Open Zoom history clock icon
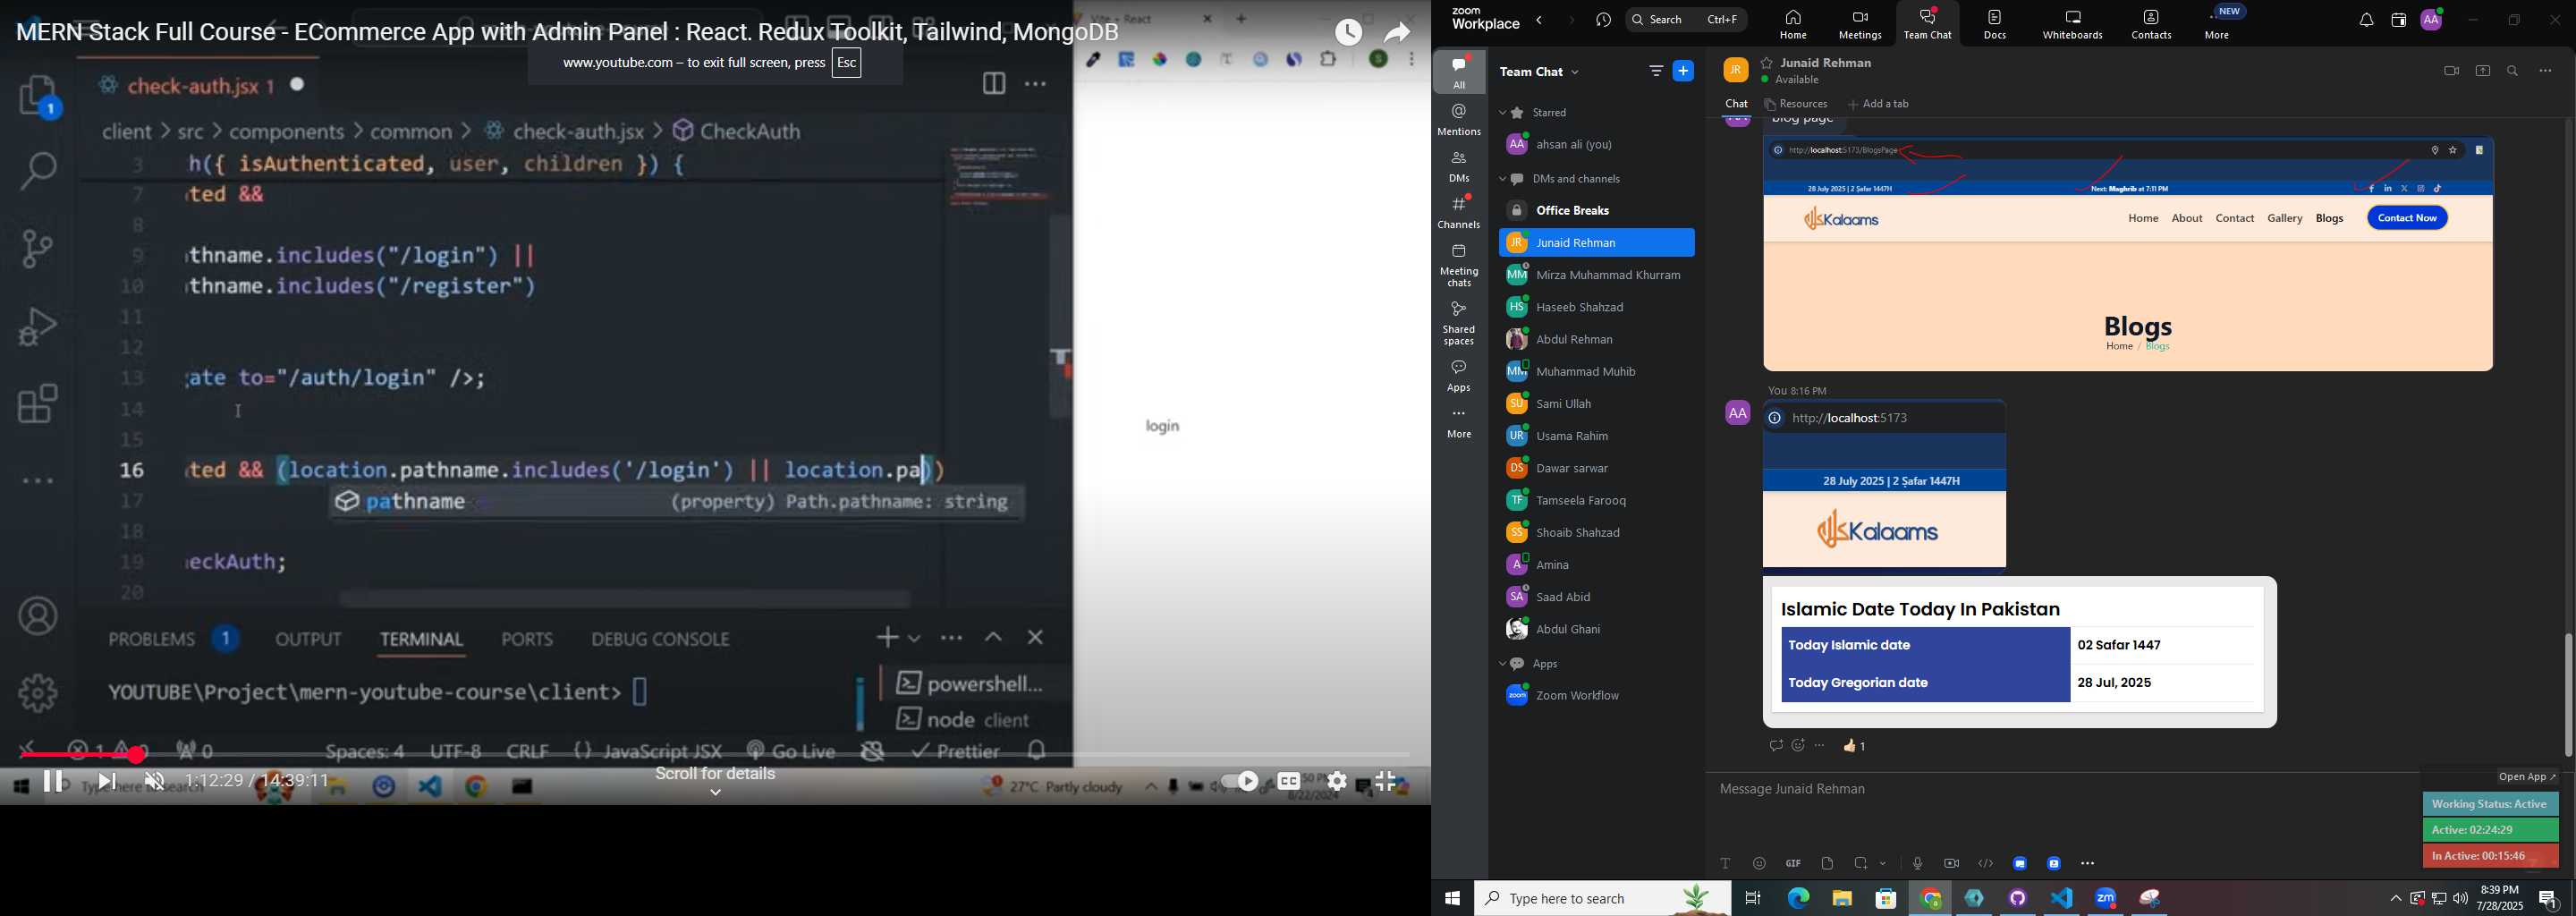Image resolution: width=2576 pixels, height=916 pixels. [1603, 20]
